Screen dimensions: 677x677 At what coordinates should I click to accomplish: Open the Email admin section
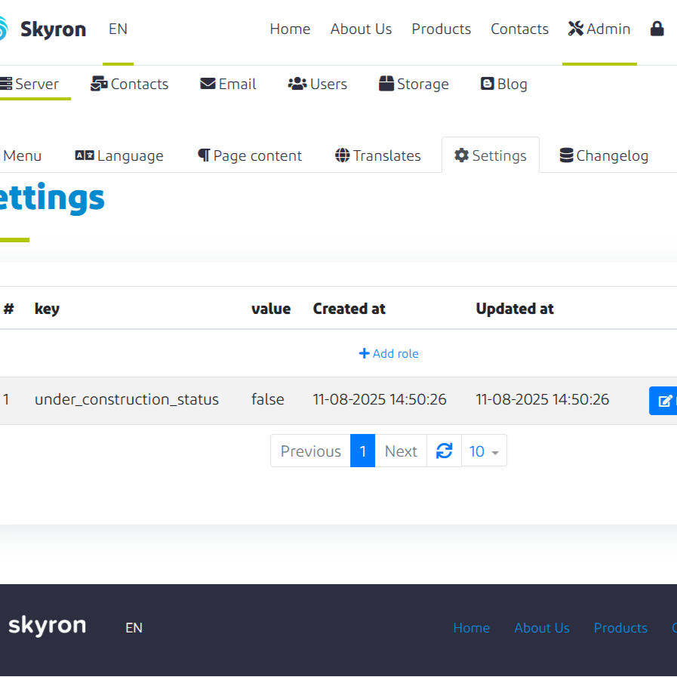pyautogui.click(x=227, y=84)
